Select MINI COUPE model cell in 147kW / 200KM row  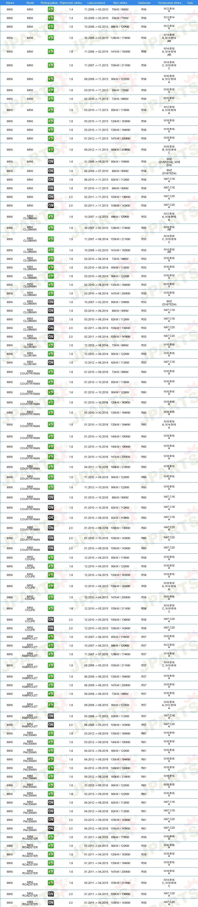30,597
